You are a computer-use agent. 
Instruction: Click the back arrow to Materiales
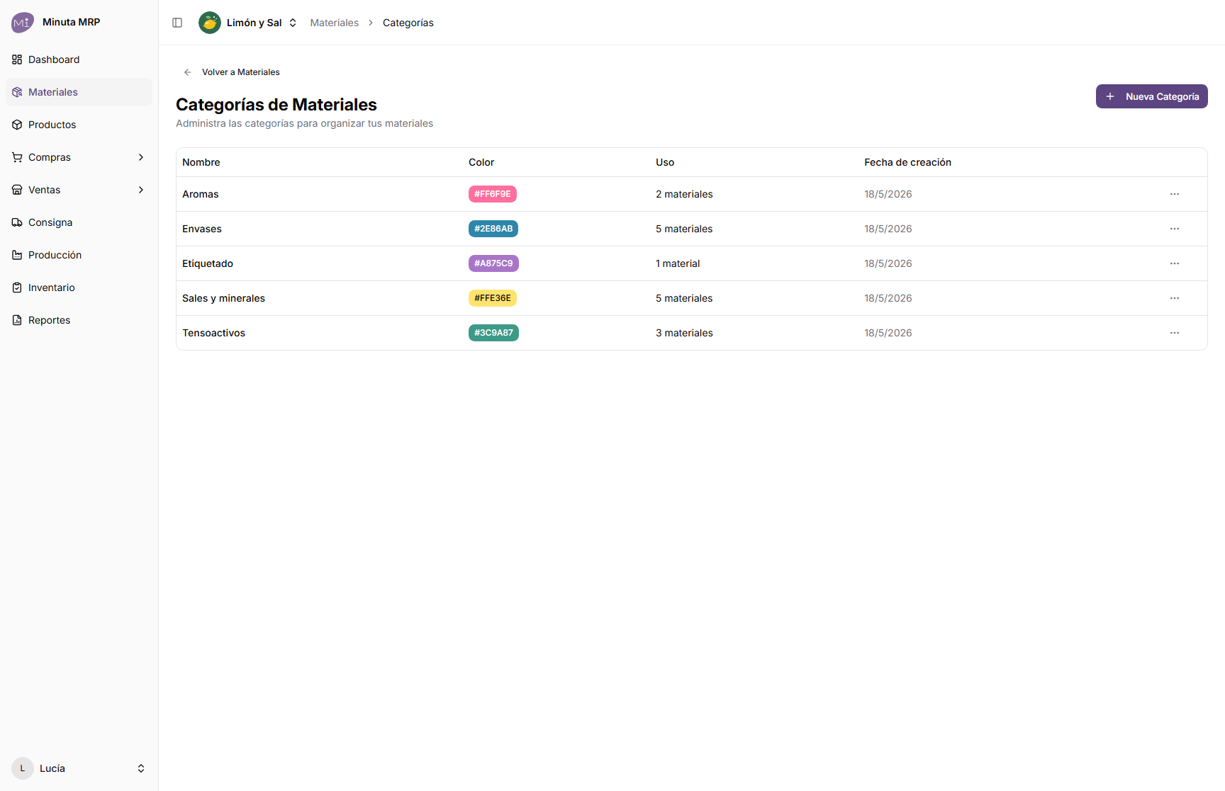188,72
